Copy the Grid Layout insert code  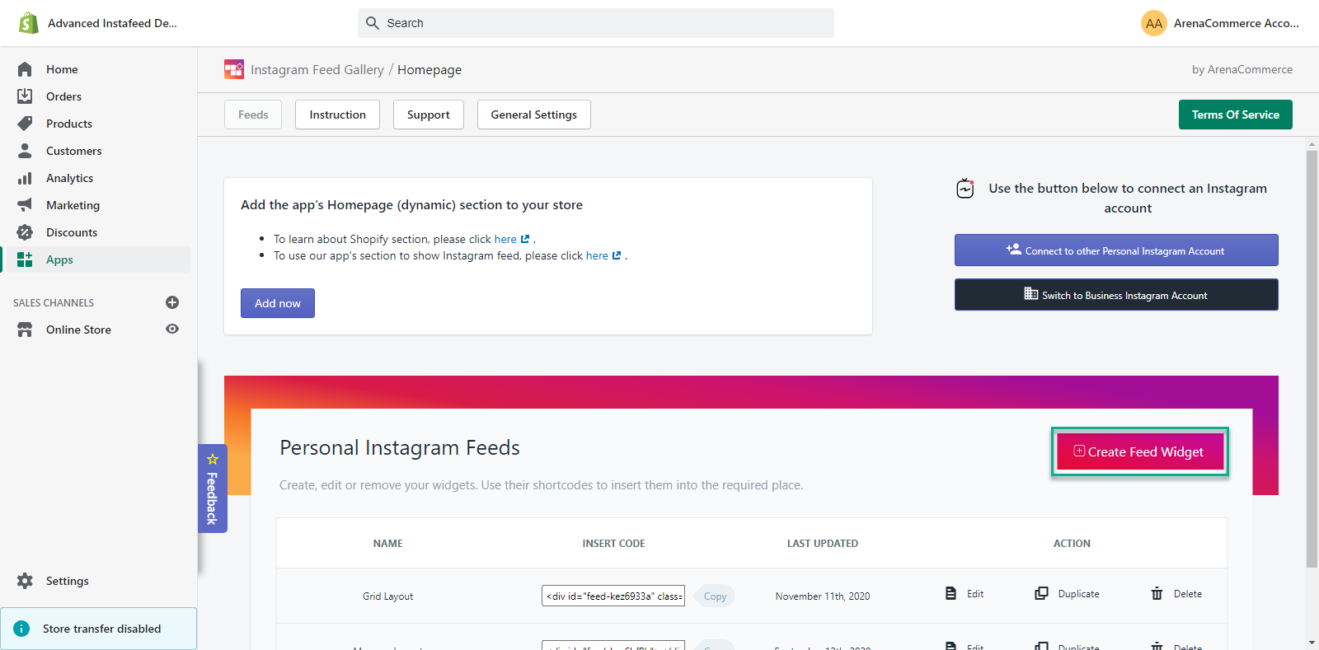[715, 596]
